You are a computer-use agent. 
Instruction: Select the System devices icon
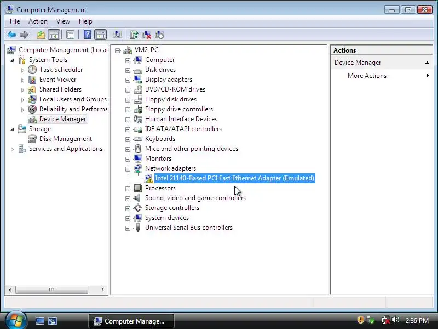point(138,218)
